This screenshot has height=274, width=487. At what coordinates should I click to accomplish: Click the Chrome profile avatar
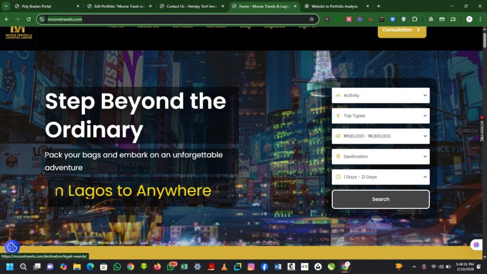[x=469, y=19]
